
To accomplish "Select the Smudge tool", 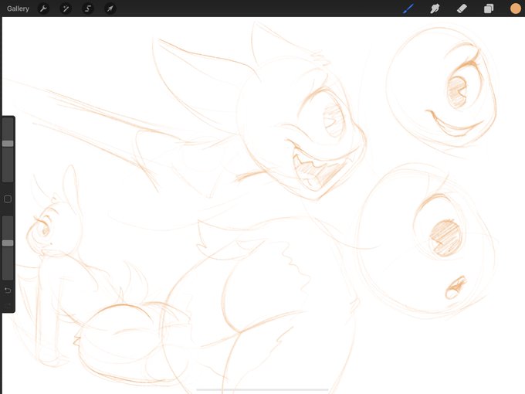I will point(435,8).
